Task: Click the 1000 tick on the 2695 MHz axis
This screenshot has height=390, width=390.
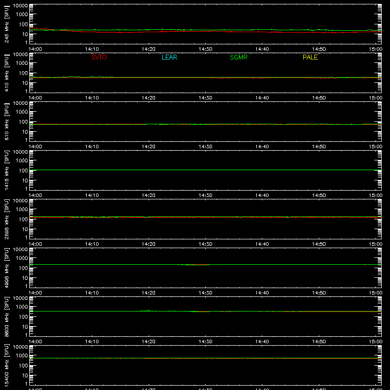Action: [x=22, y=210]
